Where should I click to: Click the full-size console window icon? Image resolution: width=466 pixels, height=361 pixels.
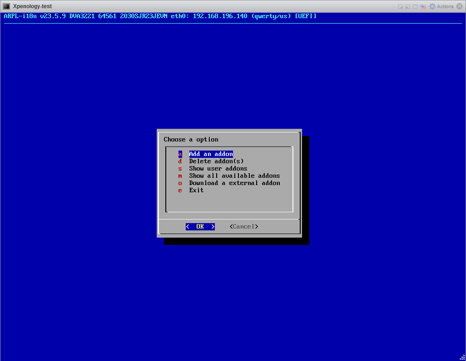click(415, 6)
